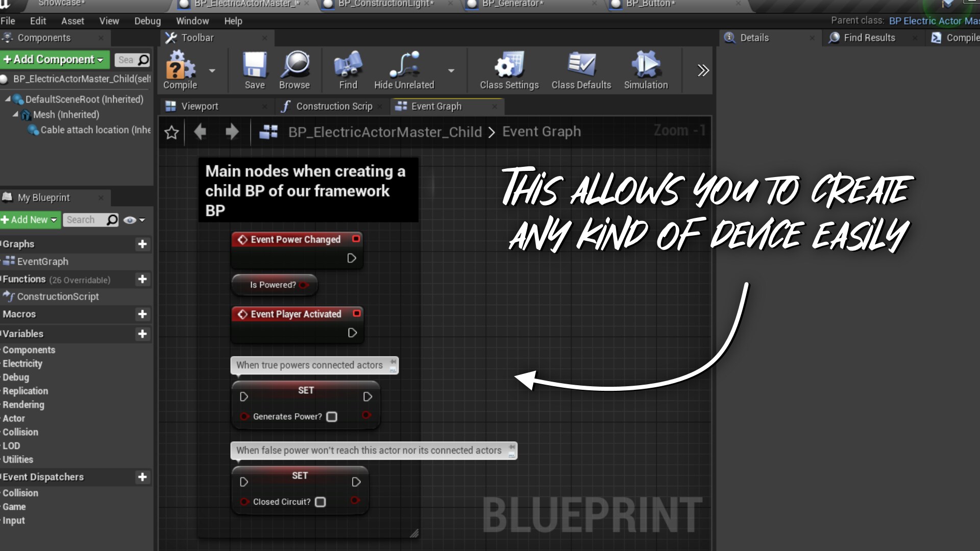Toggle the visibility eye in My Blueprint
The height and width of the screenshot is (551, 980).
pyautogui.click(x=130, y=220)
